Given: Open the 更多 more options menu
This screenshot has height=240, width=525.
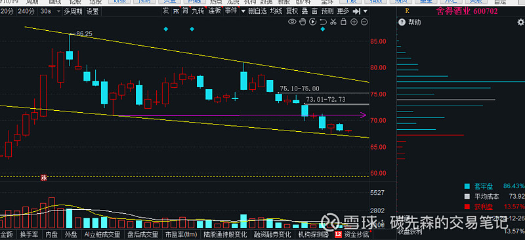Looking at the screenshot, I should coord(343,11).
